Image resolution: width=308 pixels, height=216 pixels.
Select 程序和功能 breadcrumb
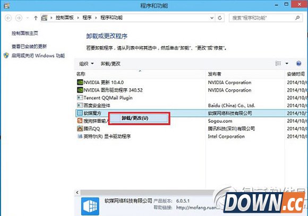click(x=112, y=18)
